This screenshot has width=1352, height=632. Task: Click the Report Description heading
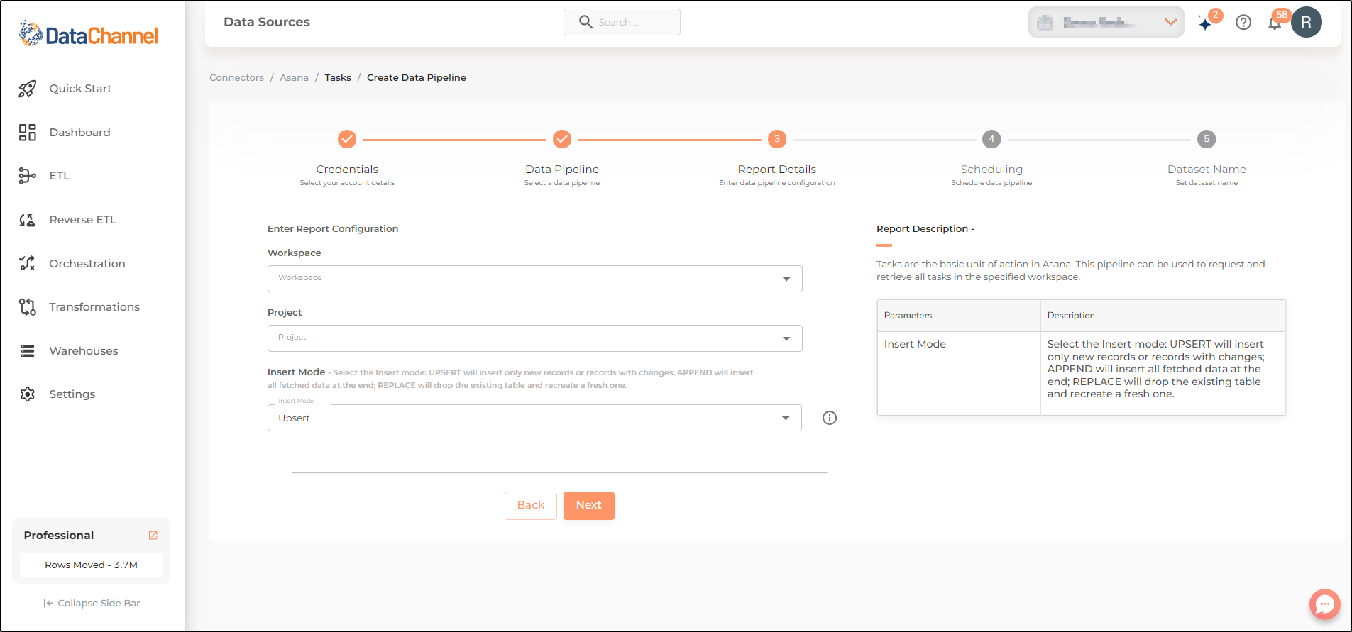925,229
